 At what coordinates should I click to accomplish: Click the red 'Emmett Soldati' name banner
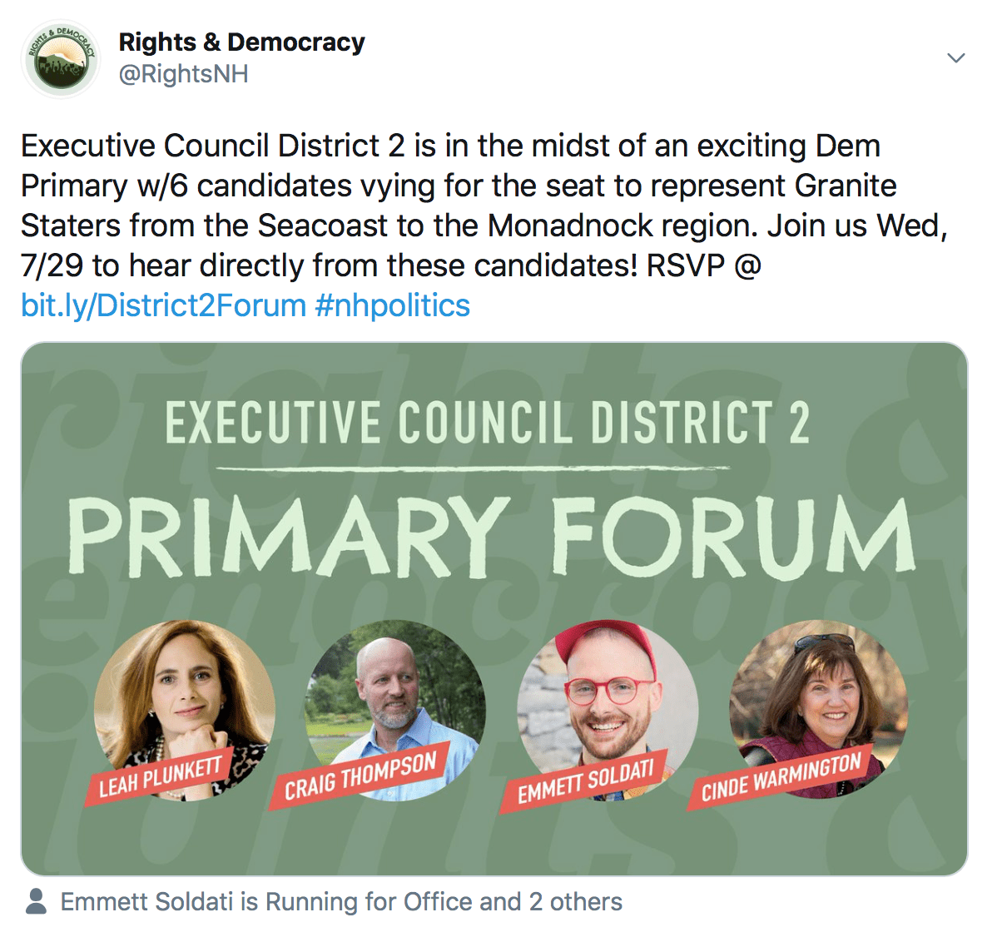pyautogui.click(x=585, y=782)
